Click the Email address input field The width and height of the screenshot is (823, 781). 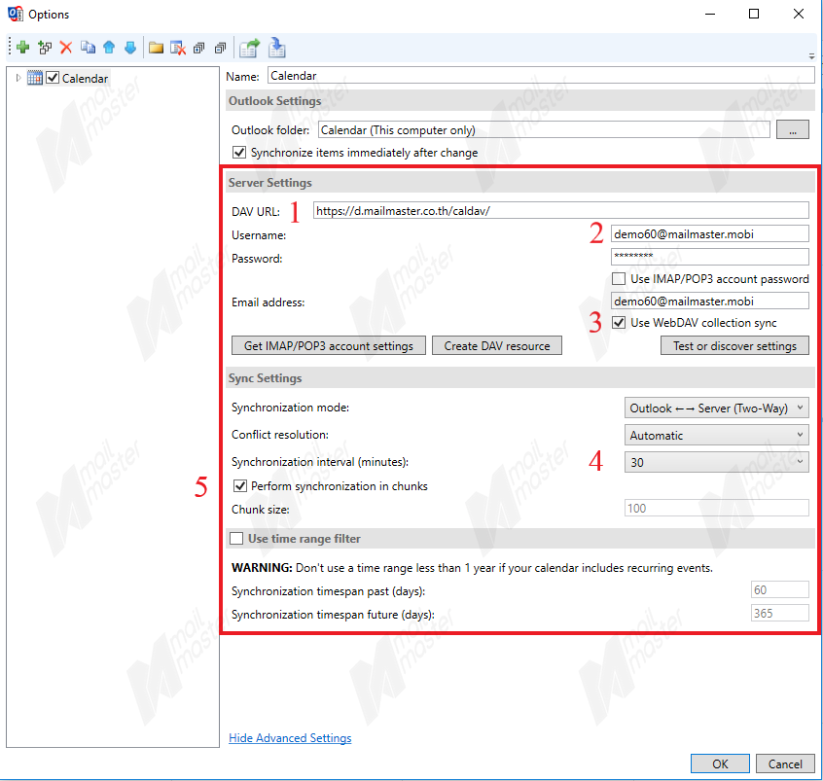(710, 301)
